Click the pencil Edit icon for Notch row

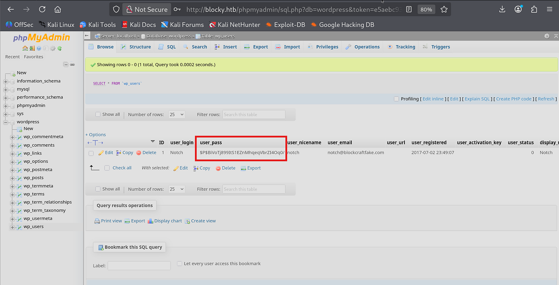click(101, 153)
